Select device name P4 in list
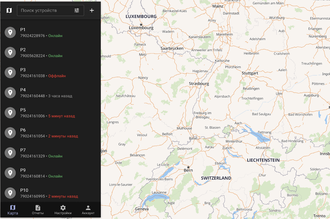Screen dimensions: 330x219 click(23, 90)
